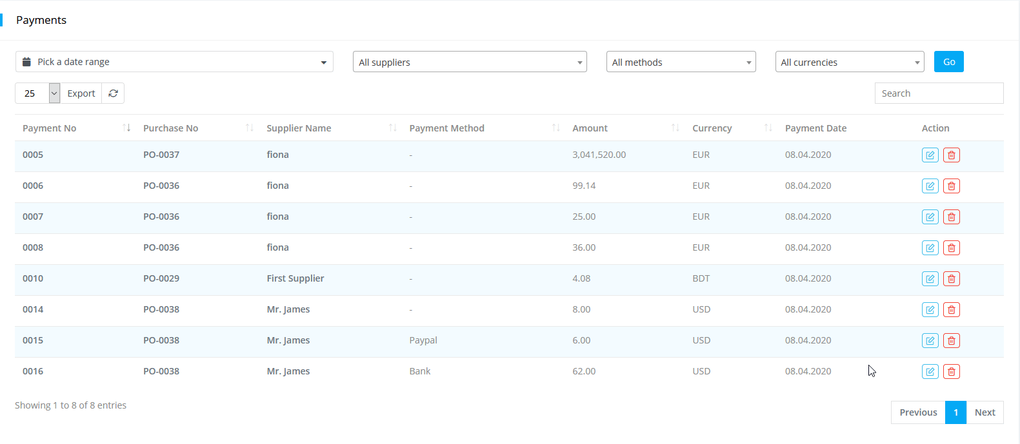Click the refresh icon next to Export
The height and width of the screenshot is (444, 1020).
click(x=113, y=93)
